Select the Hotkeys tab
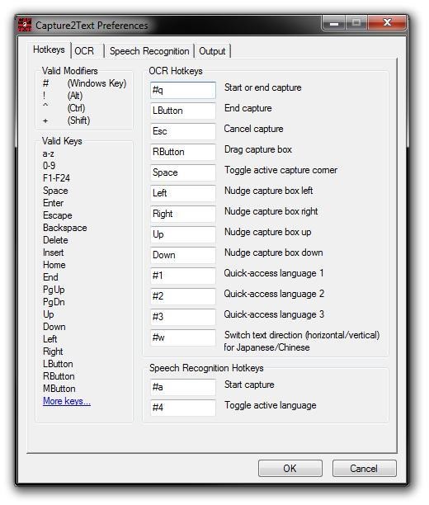 point(49,50)
